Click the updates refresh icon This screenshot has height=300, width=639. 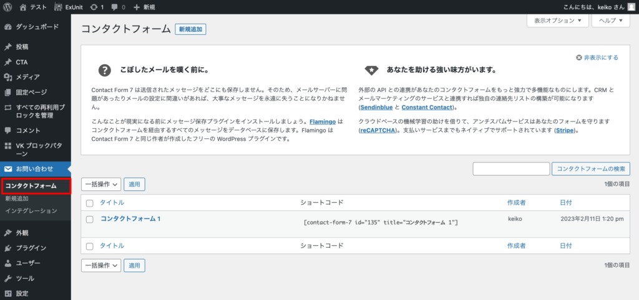point(94,7)
